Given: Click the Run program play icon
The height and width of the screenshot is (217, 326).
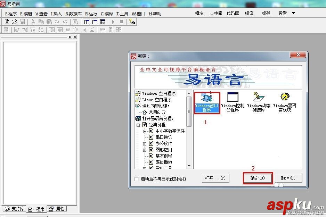Looking at the screenshot, I should (113, 22).
